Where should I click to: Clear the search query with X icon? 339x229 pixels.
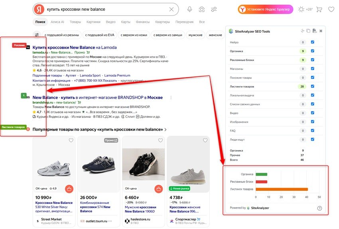coord(171,9)
